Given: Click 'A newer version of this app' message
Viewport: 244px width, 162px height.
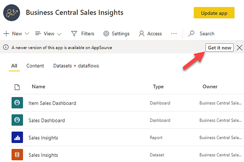Looking at the screenshot, I should click(62, 48).
